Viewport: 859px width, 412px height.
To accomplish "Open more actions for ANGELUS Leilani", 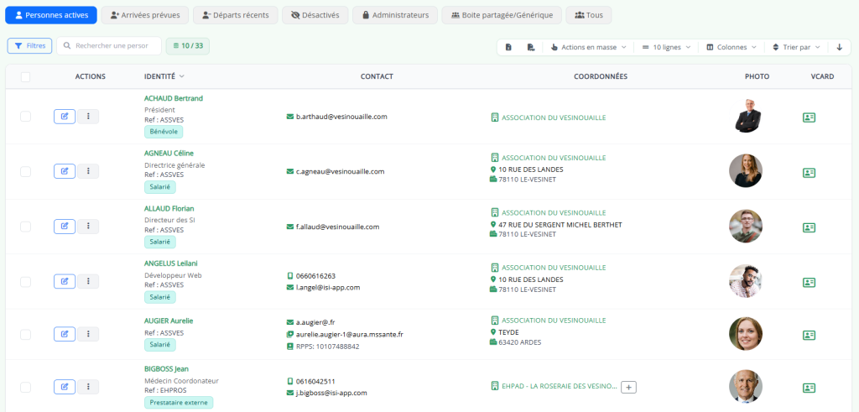I will pos(88,281).
